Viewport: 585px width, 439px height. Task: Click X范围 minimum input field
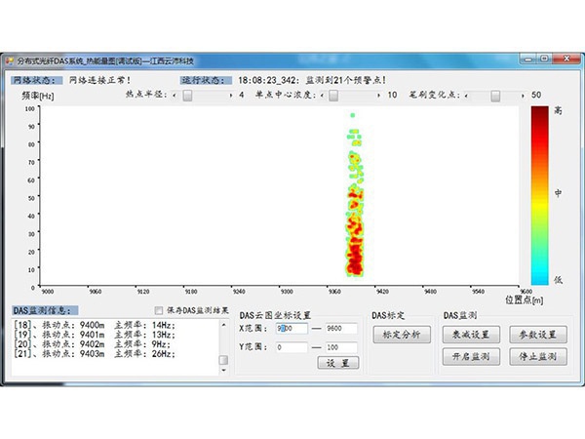(x=291, y=329)
